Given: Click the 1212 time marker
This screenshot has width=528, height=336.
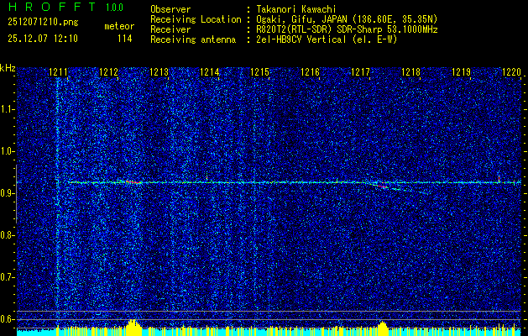Looking at the screenshot, I should [108, 71].
